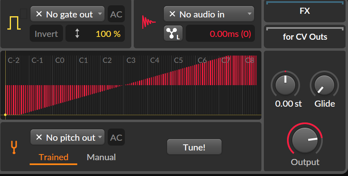Screen dimensions: 348x176
Task: Clear pitch out with the X icon
Action: tap(39, 137)
